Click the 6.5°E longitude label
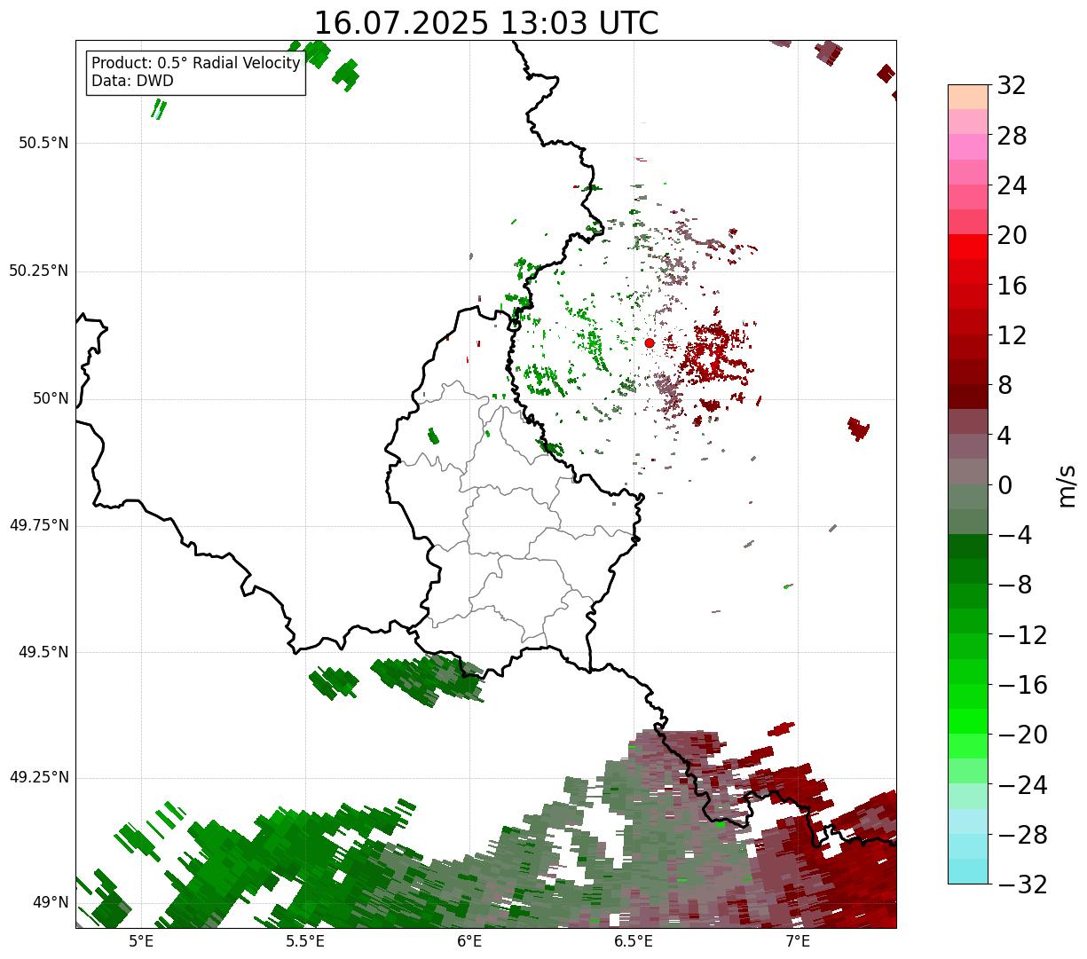The image size is (1087, 959). [x=634, y=940]
